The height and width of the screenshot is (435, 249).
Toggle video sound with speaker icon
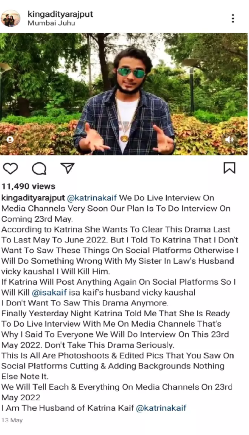[229, 139]
